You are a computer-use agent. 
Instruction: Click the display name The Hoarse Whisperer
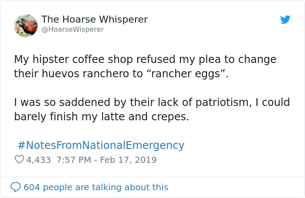(95, 20)
